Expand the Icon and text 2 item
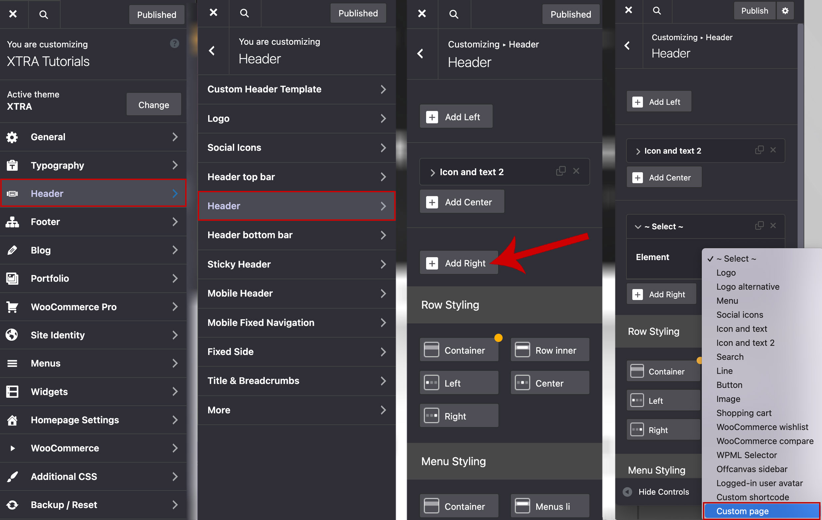The image size is (822, 520). (x=432, y=172)
